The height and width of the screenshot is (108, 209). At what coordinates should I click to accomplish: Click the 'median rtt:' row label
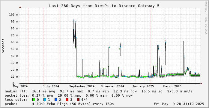pyautogui.click(x=16, y=91)
